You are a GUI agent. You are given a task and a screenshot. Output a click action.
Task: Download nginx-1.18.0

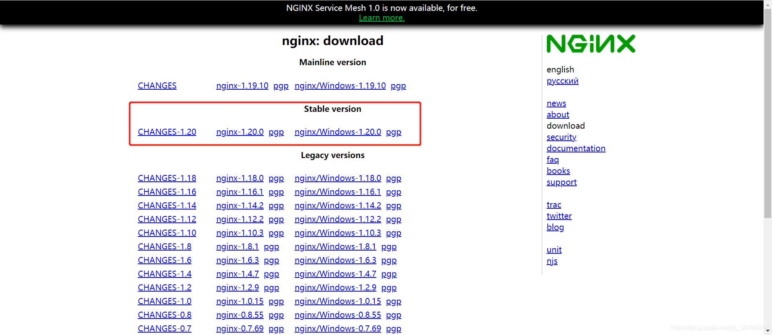pyautogui.click(x=240, y=178)
